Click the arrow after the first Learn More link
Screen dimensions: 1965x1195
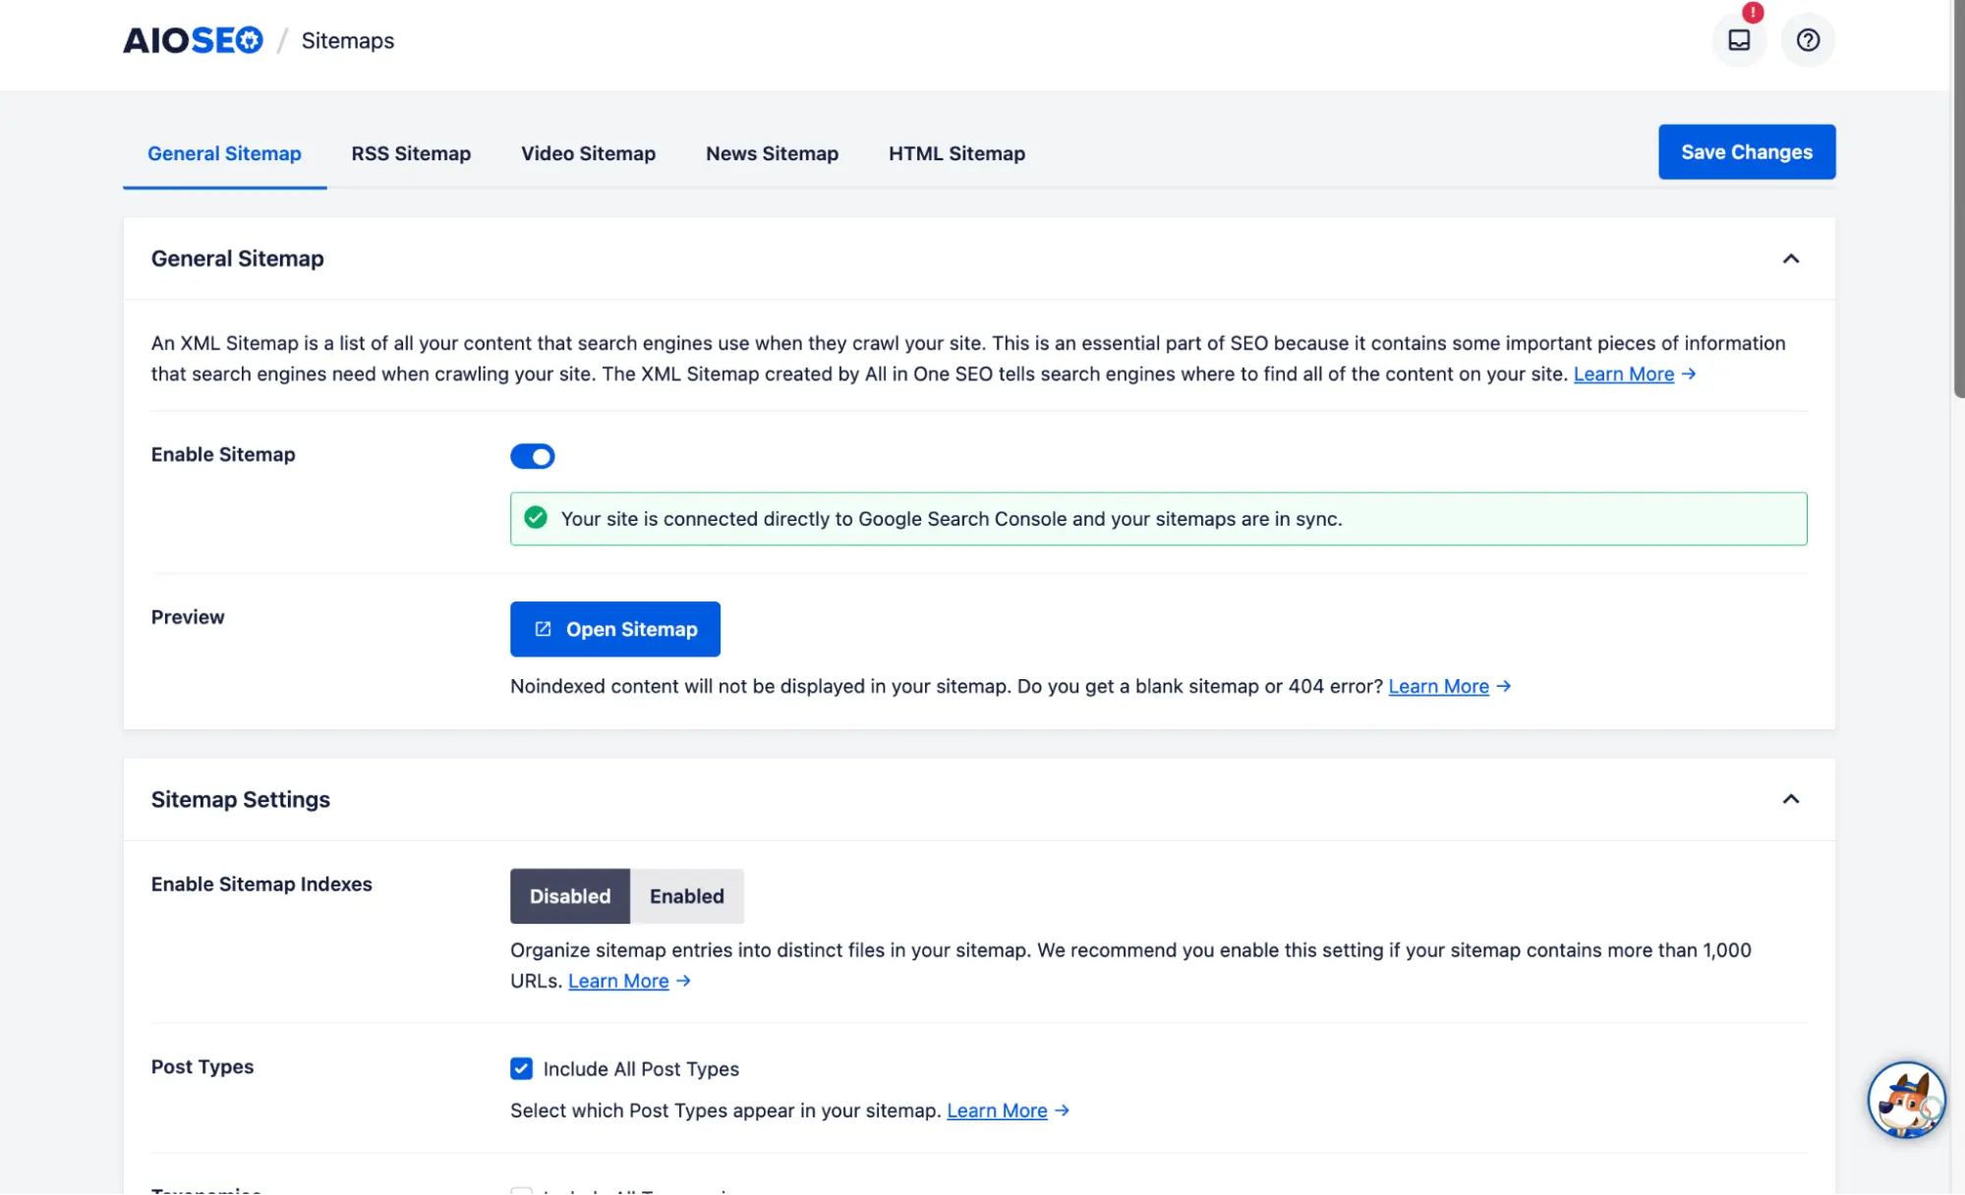[1689, 374]
